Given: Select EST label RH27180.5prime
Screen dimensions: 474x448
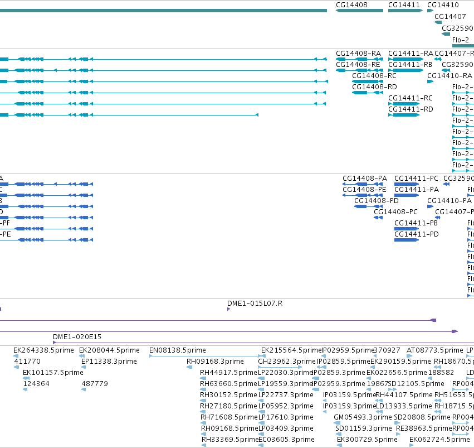Looking at the screenshot, I should click(228, 406).
